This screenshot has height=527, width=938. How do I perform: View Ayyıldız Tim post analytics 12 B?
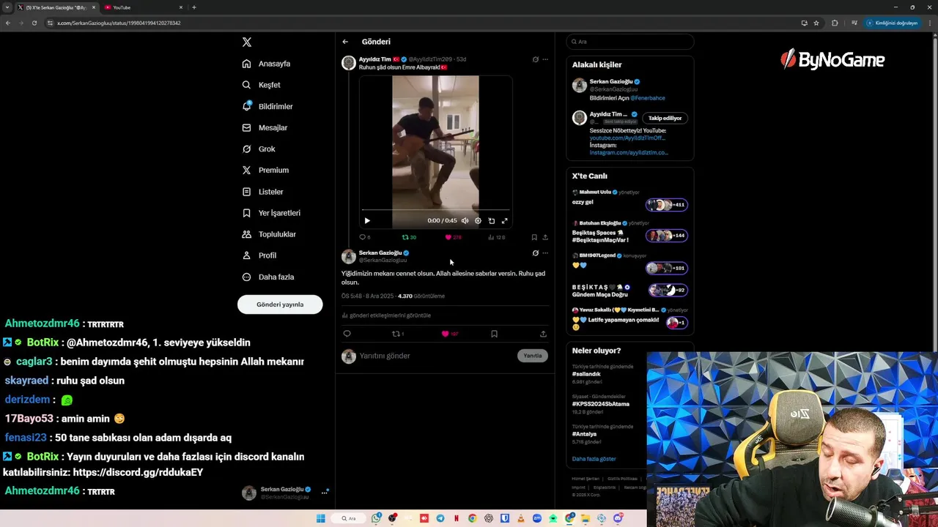[496, 237]
